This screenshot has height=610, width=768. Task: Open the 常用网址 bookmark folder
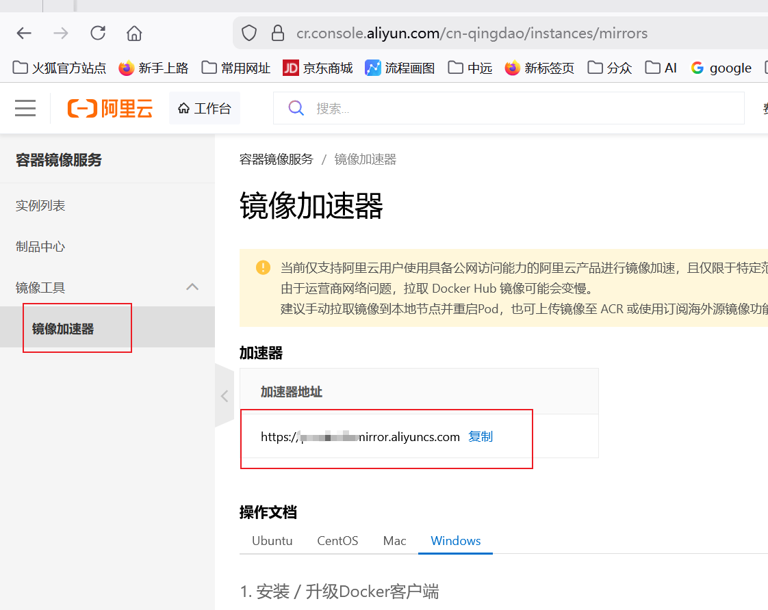pos(236,68)
